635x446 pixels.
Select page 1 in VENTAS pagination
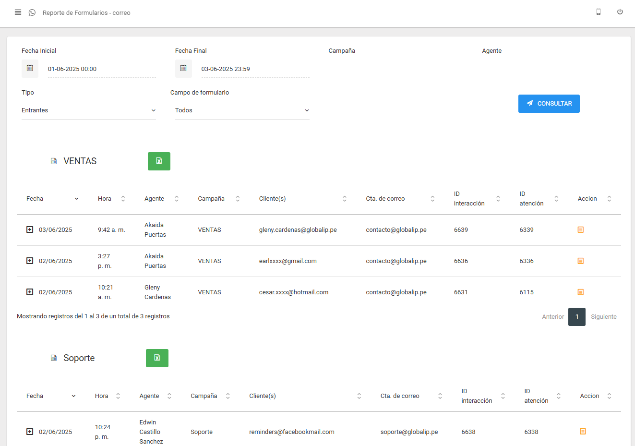[x=576, y=317]
